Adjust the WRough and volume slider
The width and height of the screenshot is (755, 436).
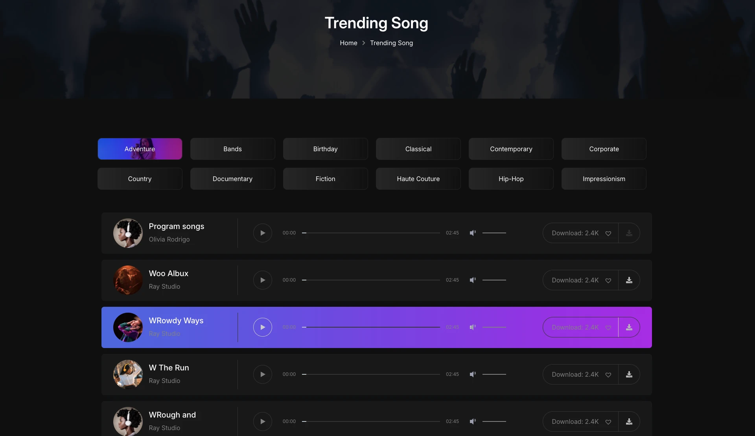[494, 421]
